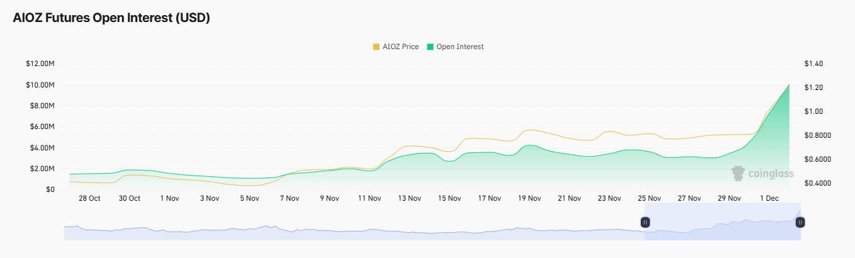Click the $0.8000 right axis label
This screenshot has height=258, width=855.
click(x=818, y=135)
